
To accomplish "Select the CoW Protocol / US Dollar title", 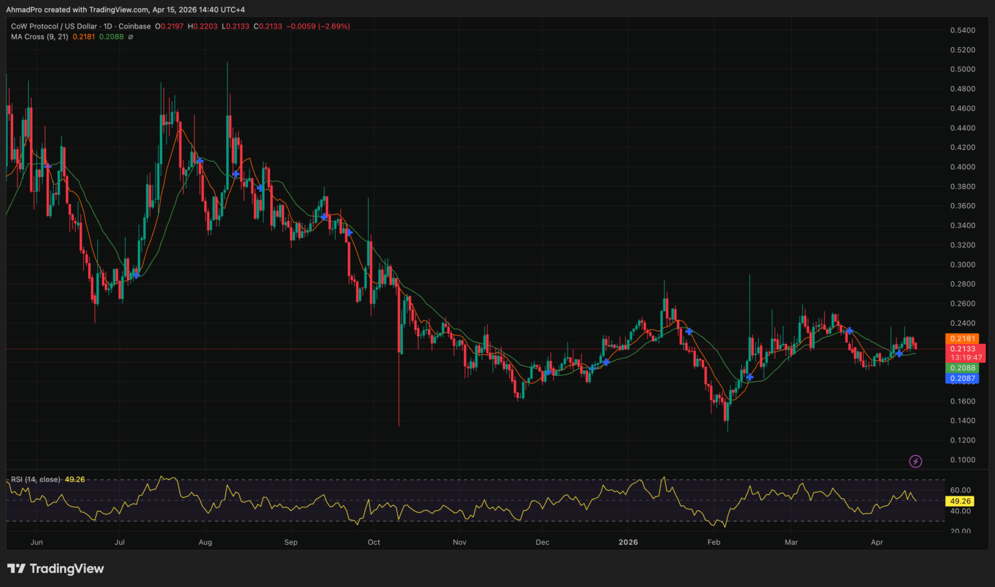I will [54, 27].
